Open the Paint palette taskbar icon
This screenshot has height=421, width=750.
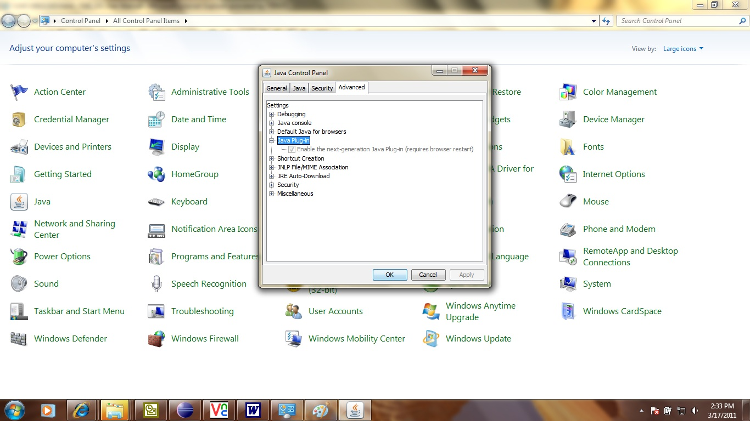pos(321,410)
